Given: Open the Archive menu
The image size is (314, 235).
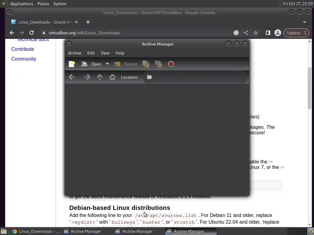Looking at the screenshot, I should pos(75,53).
